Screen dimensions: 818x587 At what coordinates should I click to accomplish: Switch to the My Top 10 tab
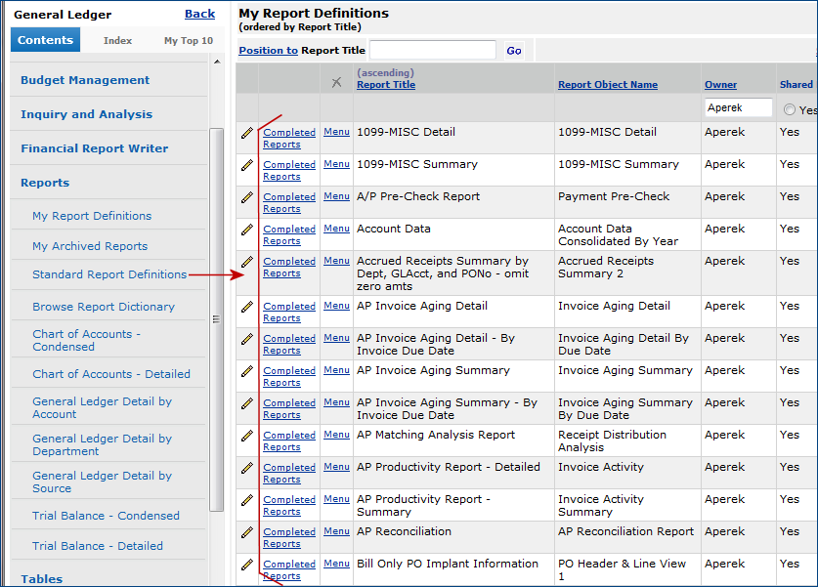(x=188, y=41)
